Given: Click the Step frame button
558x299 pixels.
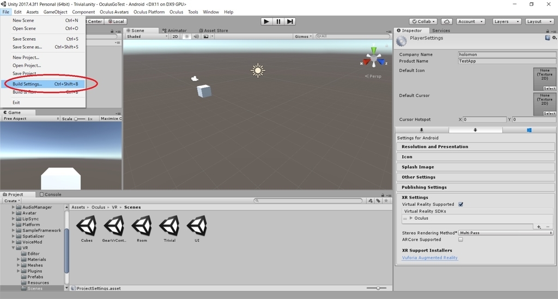Looking at the screenshot, I should pos(290,21).
